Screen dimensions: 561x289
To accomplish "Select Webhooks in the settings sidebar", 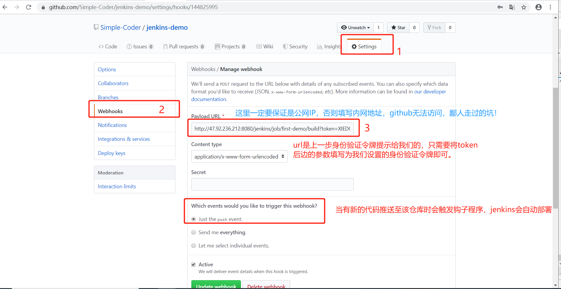I will pos(135,111).
